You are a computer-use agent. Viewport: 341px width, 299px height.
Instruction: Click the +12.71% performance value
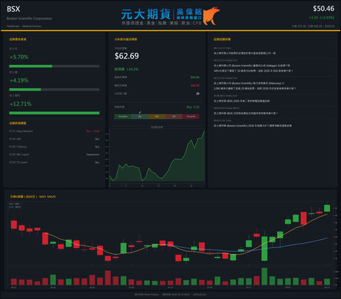[x=20, y=104]
